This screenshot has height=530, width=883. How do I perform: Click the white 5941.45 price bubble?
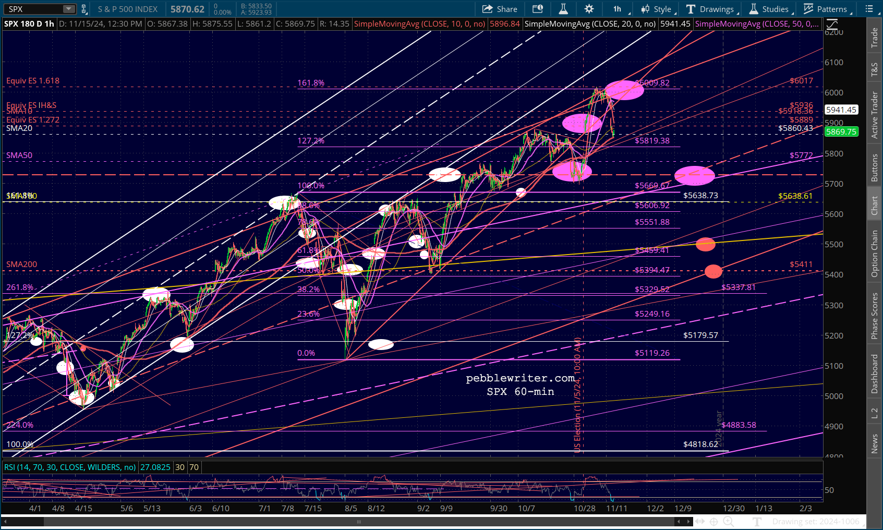point(841,110)
